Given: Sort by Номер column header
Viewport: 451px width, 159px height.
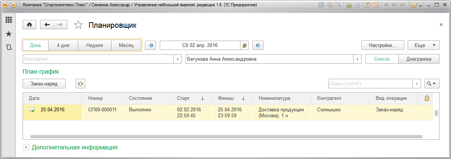Looking at the screenshot, I should [103, 98].
